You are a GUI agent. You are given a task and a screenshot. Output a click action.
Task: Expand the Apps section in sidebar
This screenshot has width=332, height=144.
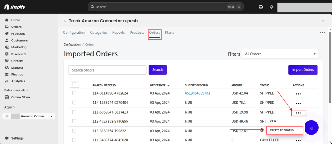[9, 107]
